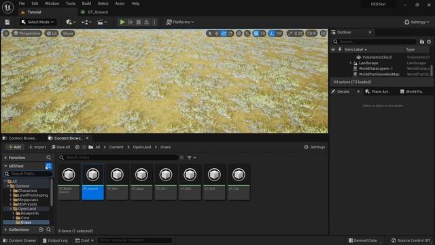This screenshot has width=435, height=245.
Task: Switch to the Place Actors tab
Action: click(x=378, y=92)
